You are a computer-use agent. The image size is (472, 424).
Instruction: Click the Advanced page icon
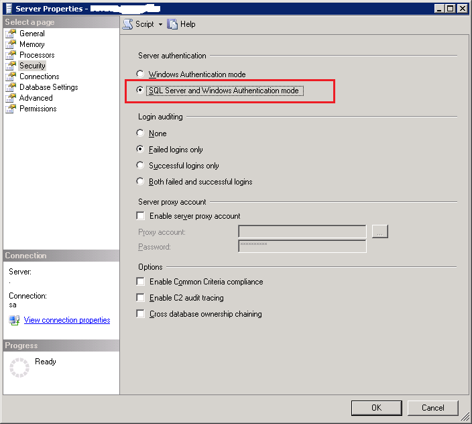click(11, 98)
